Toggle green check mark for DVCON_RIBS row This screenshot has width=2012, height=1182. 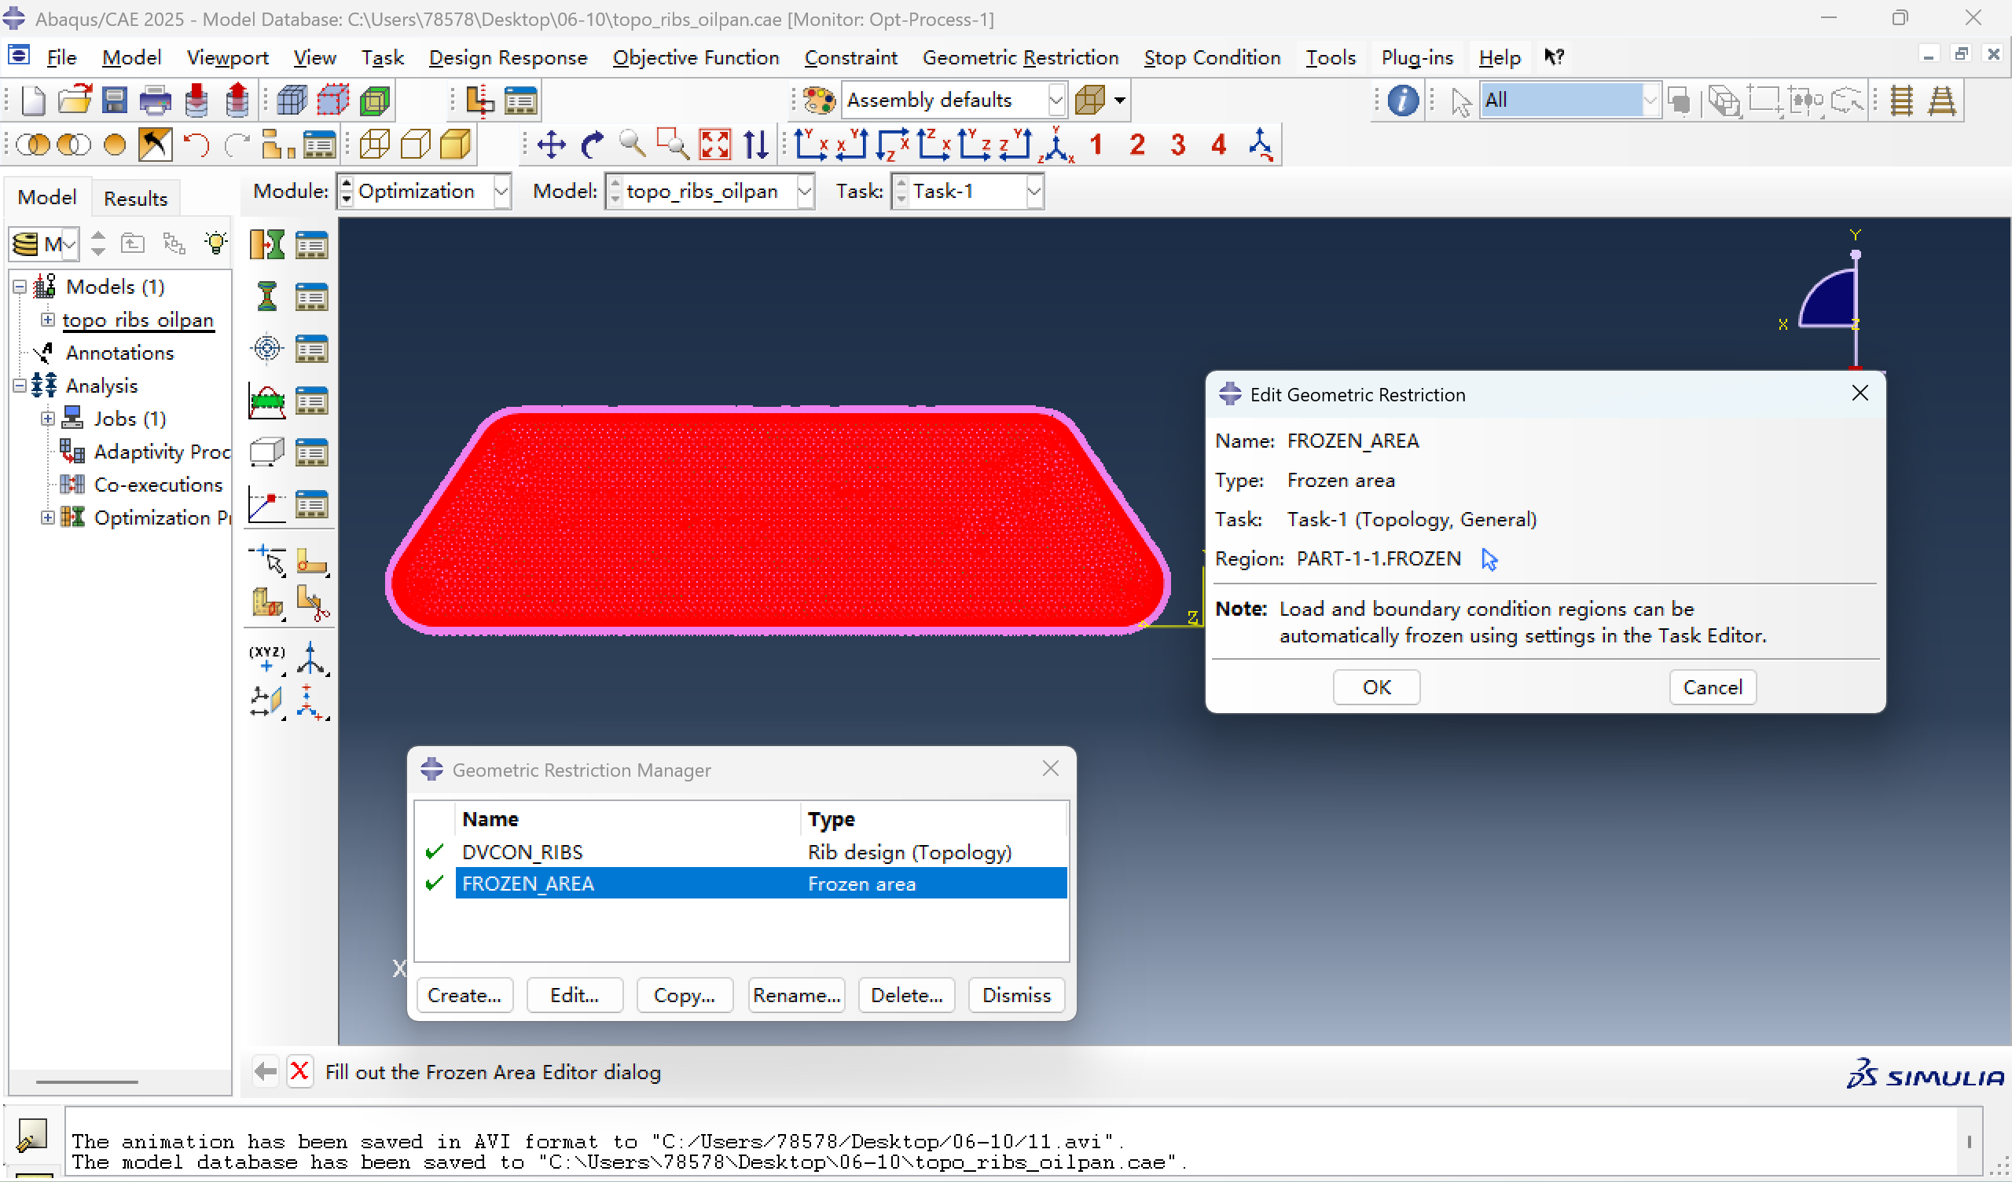[x=435, y=852]
